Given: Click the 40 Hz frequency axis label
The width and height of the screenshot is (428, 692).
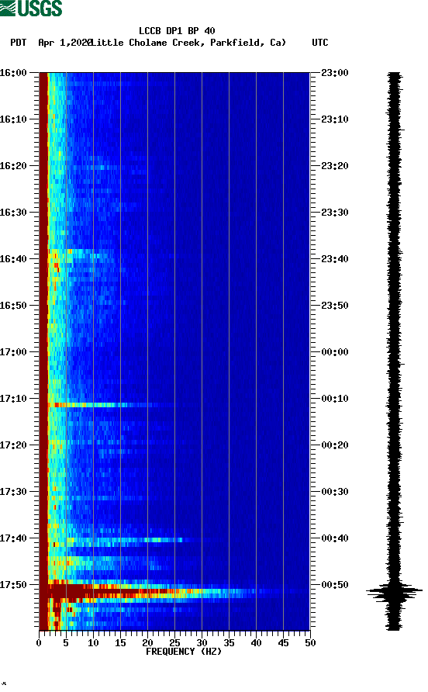Looking at the screenshot, I should pos(256,643).
